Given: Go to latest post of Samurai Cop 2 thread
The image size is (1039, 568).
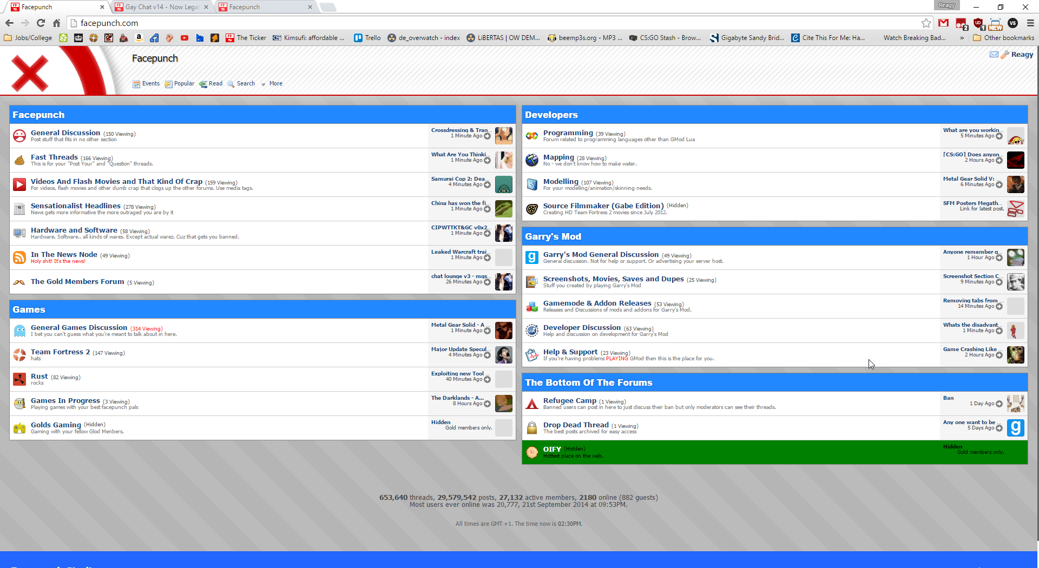Looking at the screenshot, I should [x=488, y=185].
